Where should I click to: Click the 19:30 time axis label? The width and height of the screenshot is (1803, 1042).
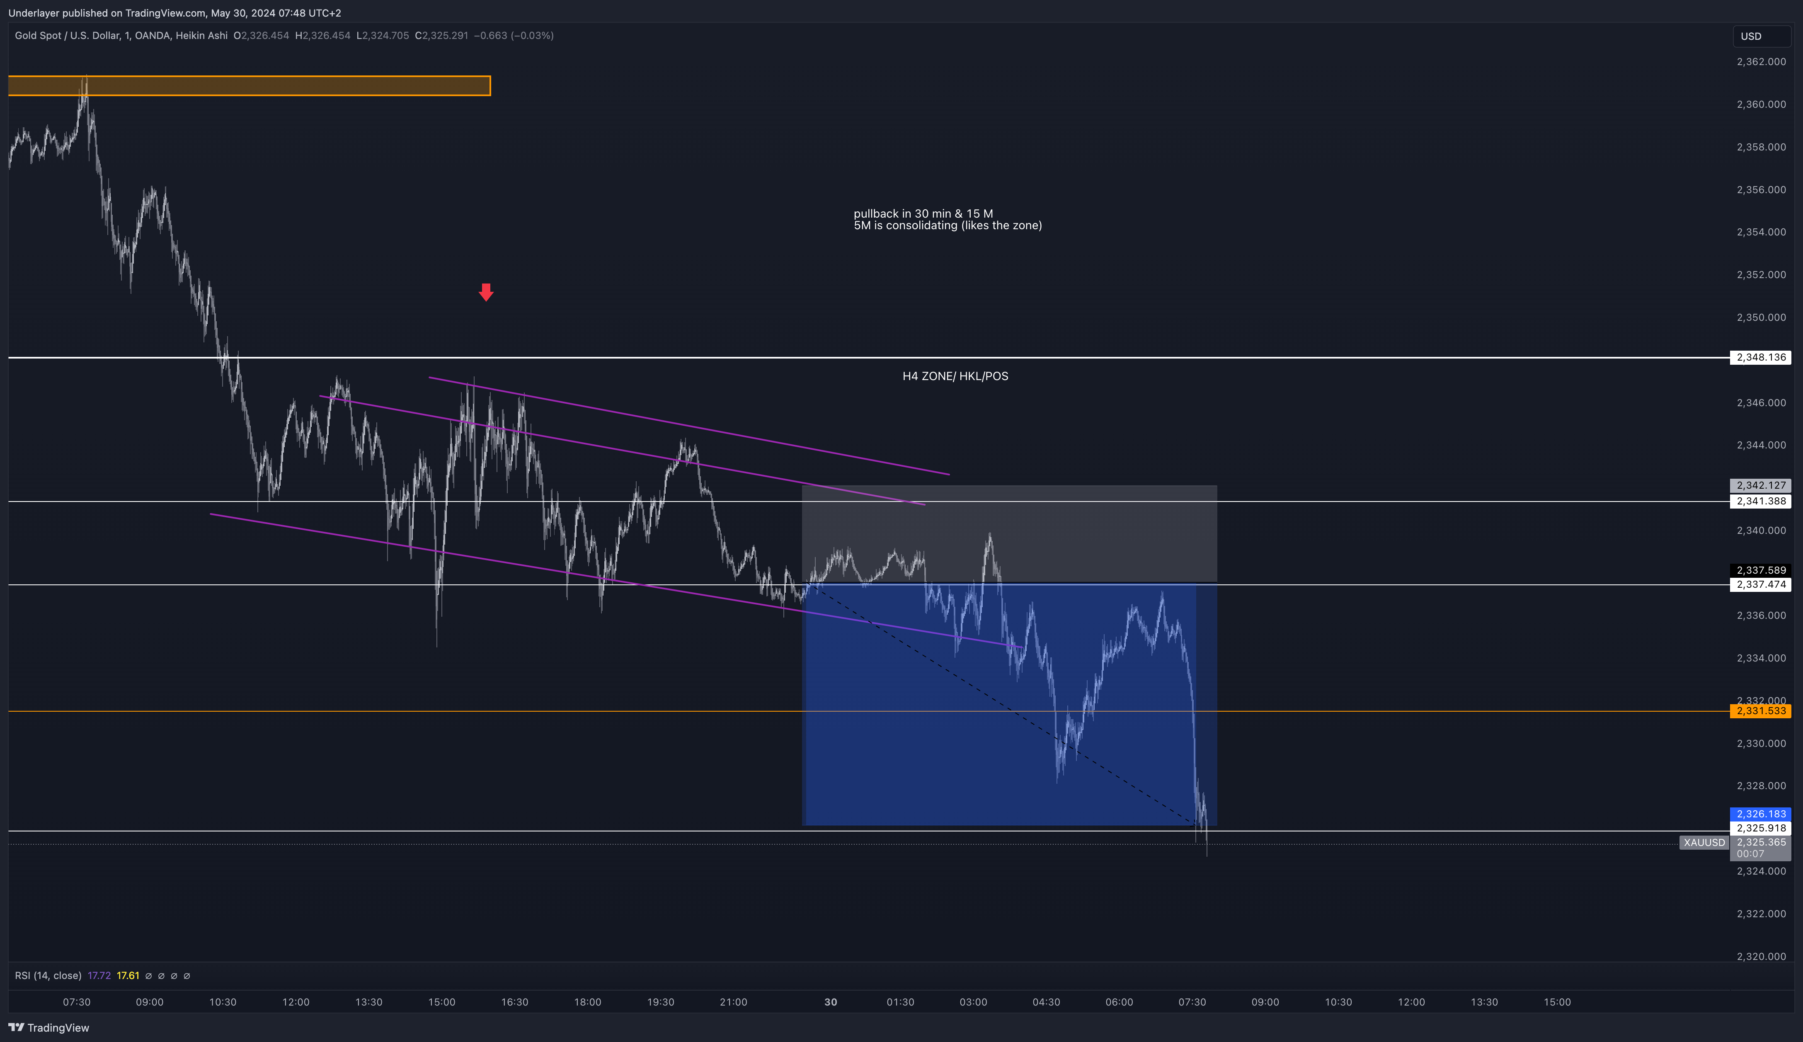[x=660, y=1002]
